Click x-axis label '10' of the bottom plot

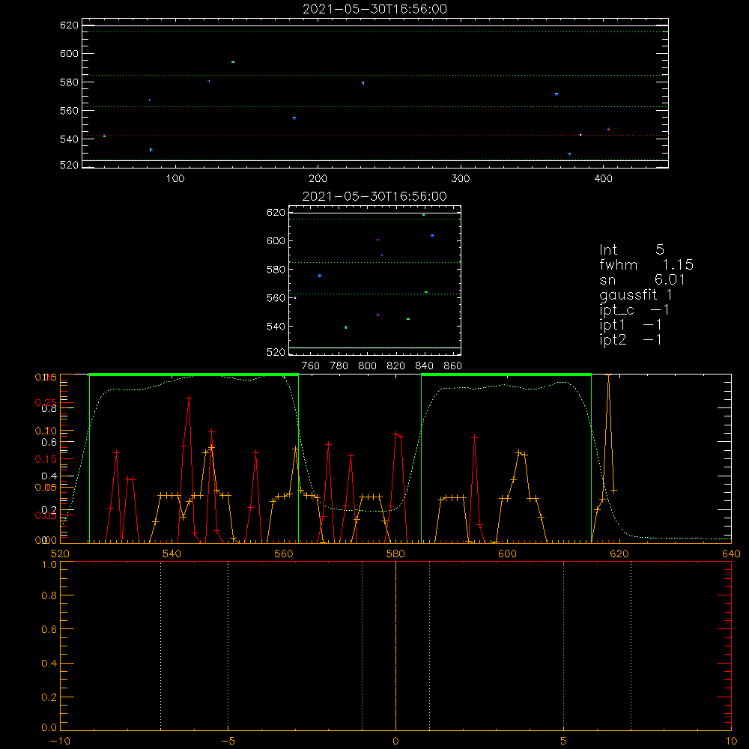click(x=731, y=741)
